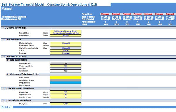Click the 'Days in Year' label
176x112 pixels.
point(24,92)
